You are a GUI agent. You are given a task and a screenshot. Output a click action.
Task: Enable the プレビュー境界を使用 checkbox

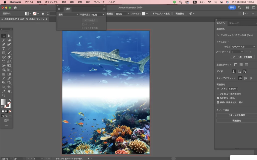218,94
